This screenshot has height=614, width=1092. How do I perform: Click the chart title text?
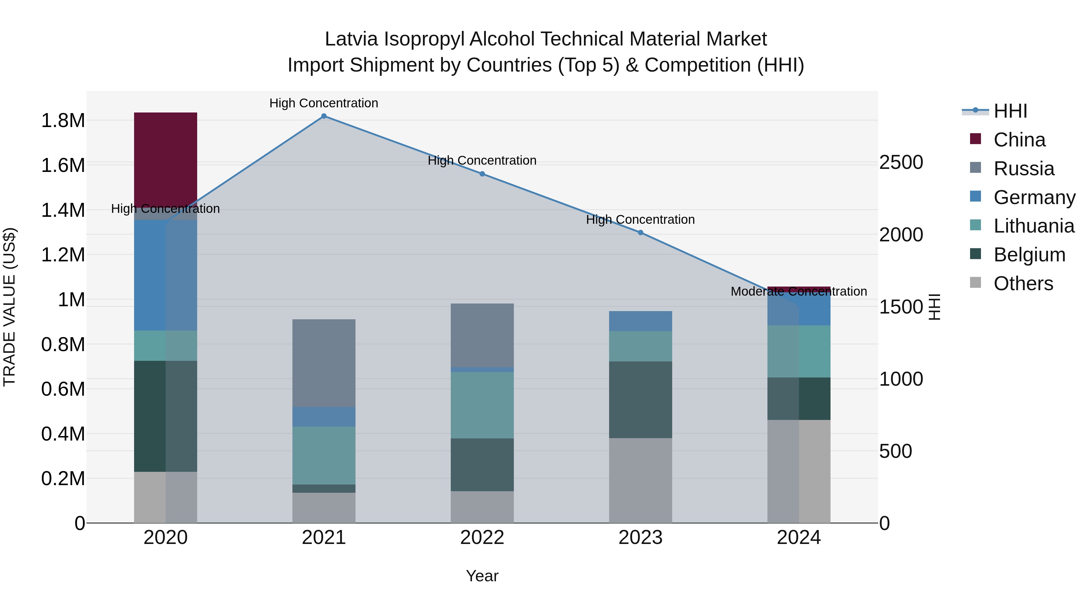[x=546, y=52]
